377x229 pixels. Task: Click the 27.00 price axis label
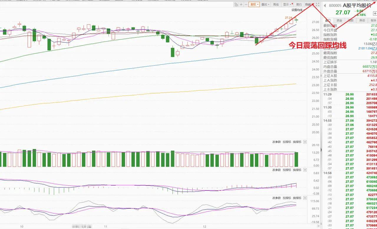click(x=315, y=22)
